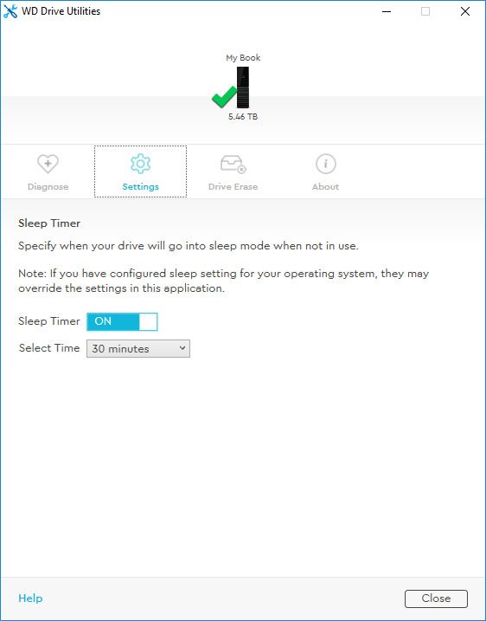Click the Sleep Timer heading text
The image size is (486, 621).
tap(49, 223)
